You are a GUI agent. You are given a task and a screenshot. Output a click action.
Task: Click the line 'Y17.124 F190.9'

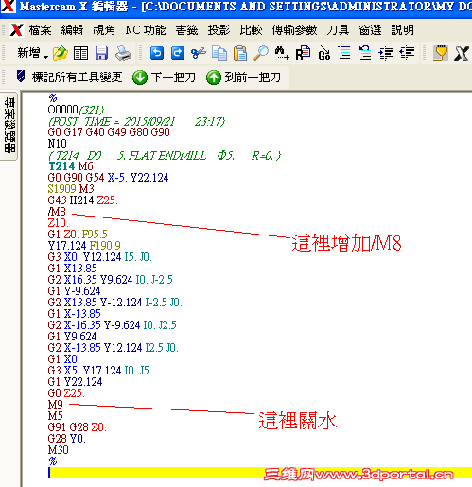tap(84, 246)
